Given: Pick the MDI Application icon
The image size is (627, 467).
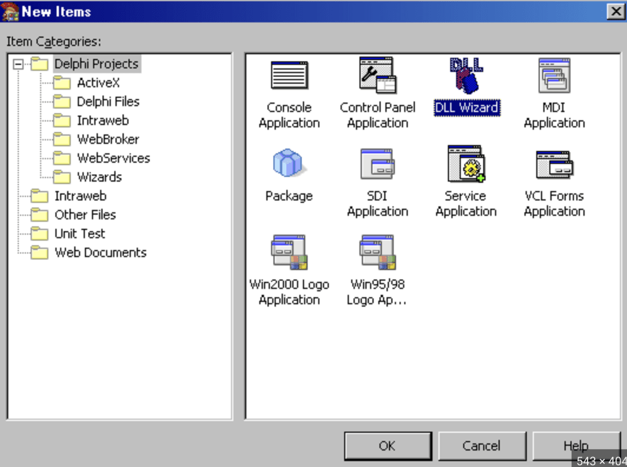Looking at the screenshot, I should (554, 75).
